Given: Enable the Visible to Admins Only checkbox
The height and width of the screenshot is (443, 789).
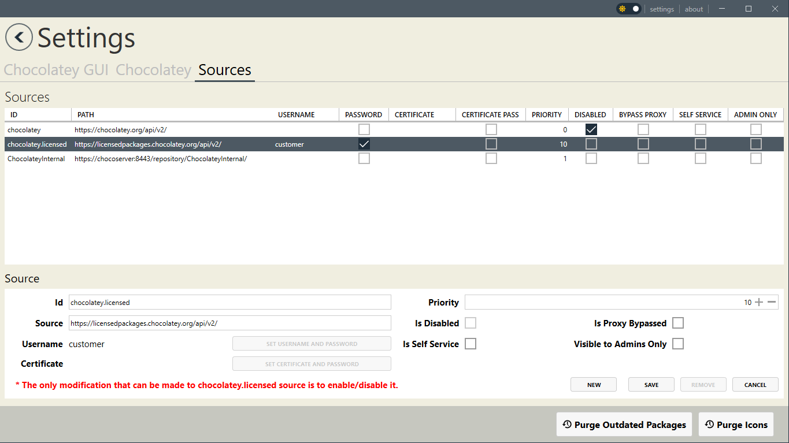Looking at the screenshot, I should [x=678, y=344].
